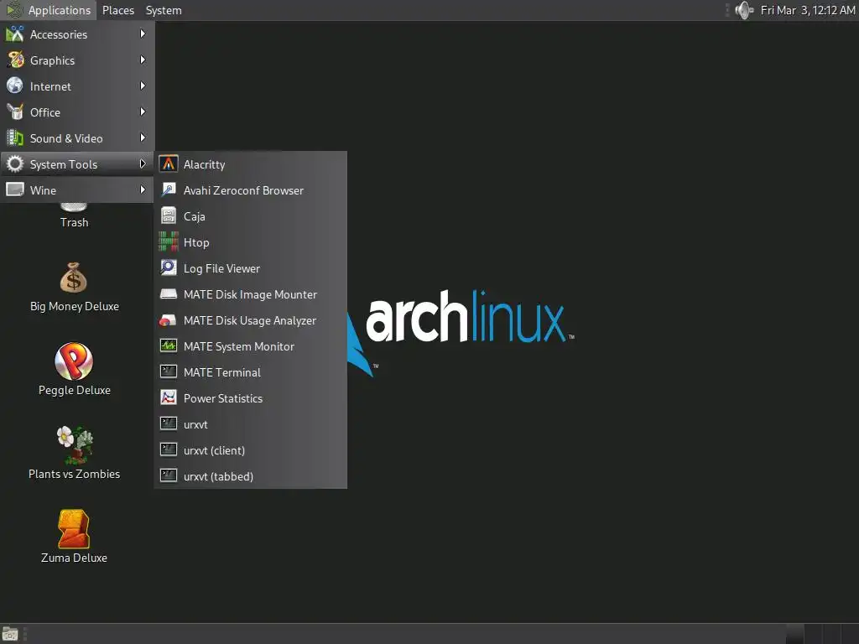The width and height of the screenshot is (859, 644).
Task: Click the Avahi Zeroconf Browser icon
Action: point(168,190)
